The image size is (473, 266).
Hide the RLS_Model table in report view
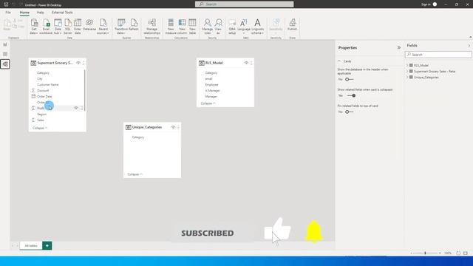click(x=246, y=63)
